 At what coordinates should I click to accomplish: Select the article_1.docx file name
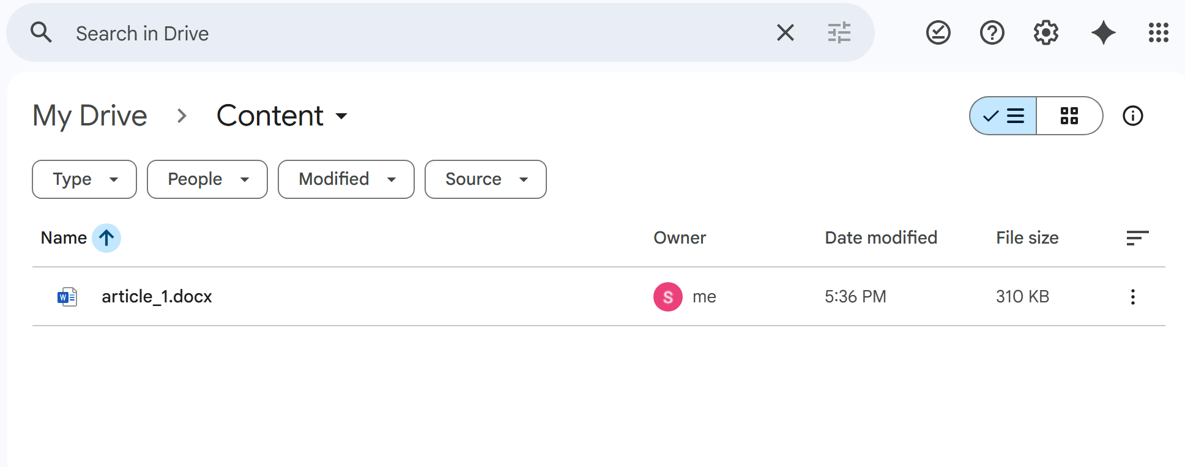[x=157, y=296]
